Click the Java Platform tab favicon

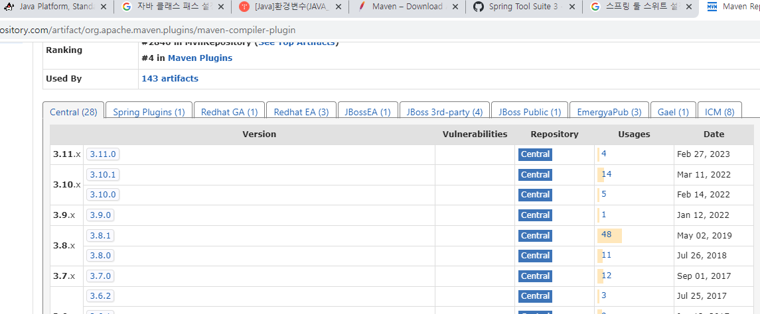point(9,7)
